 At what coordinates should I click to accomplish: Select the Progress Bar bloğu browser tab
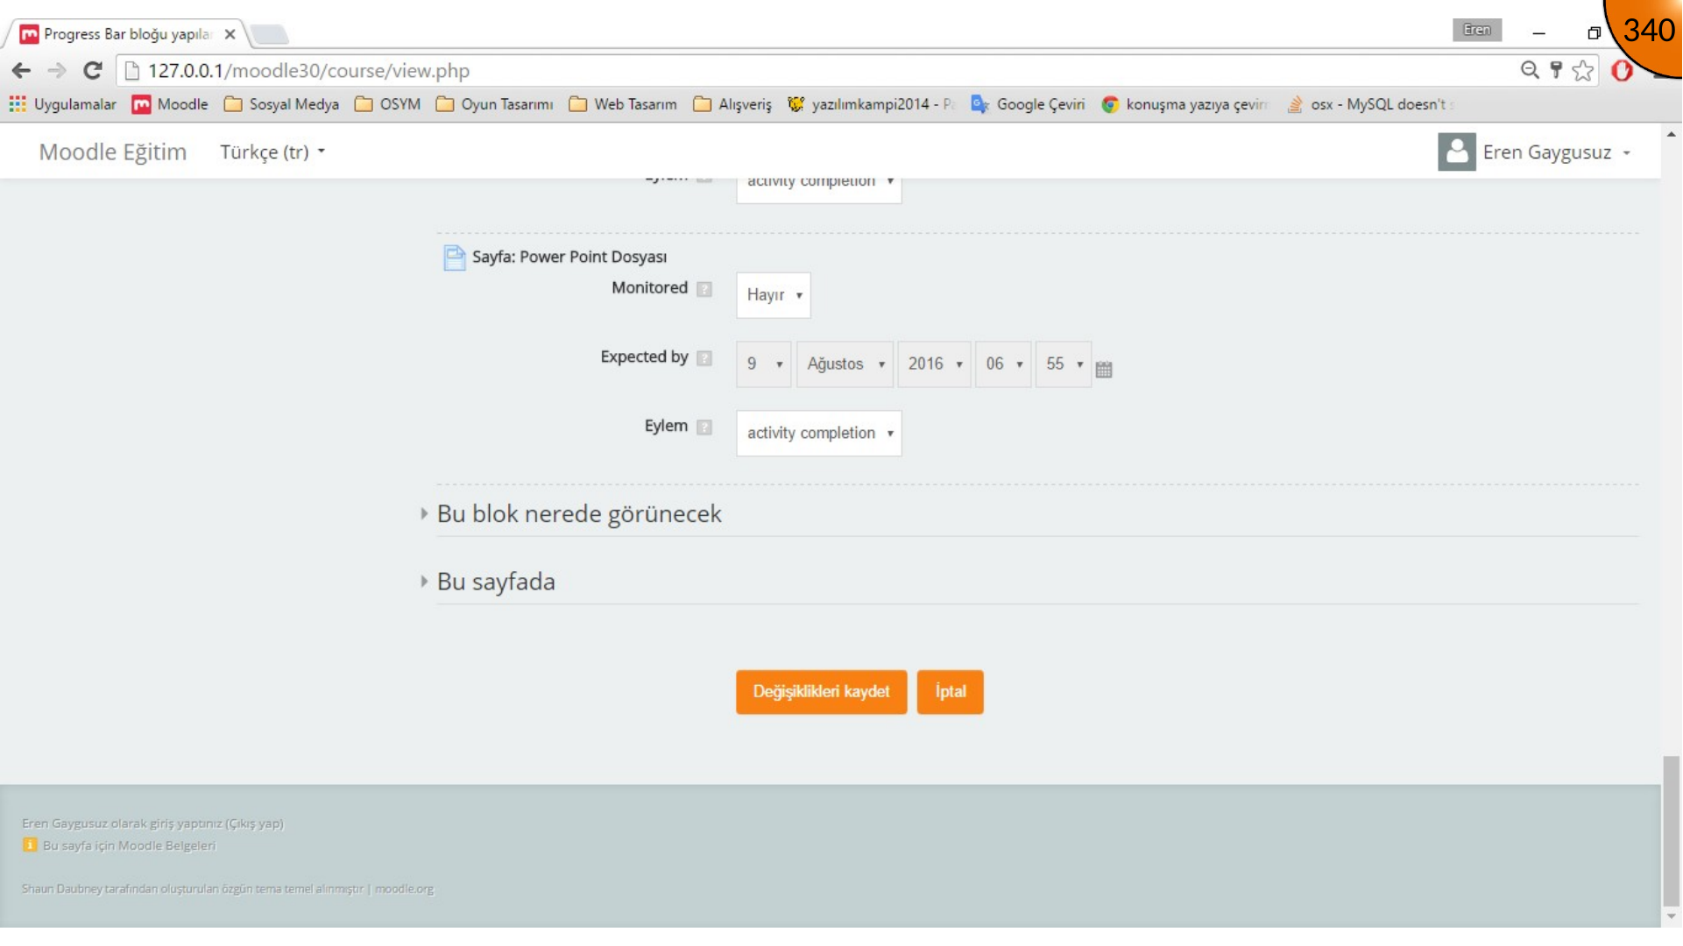127,34
